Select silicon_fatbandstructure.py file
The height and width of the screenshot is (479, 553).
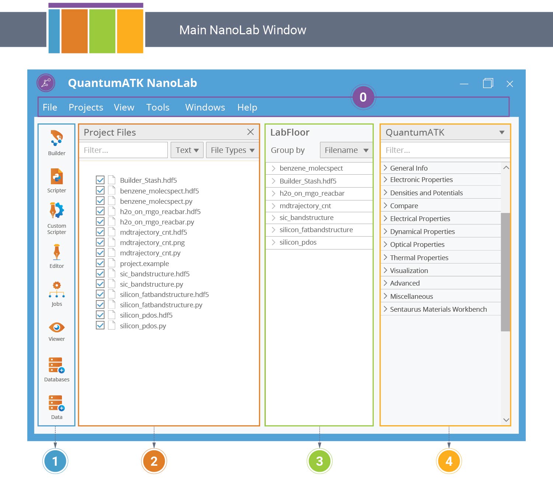tap(161, 305)
